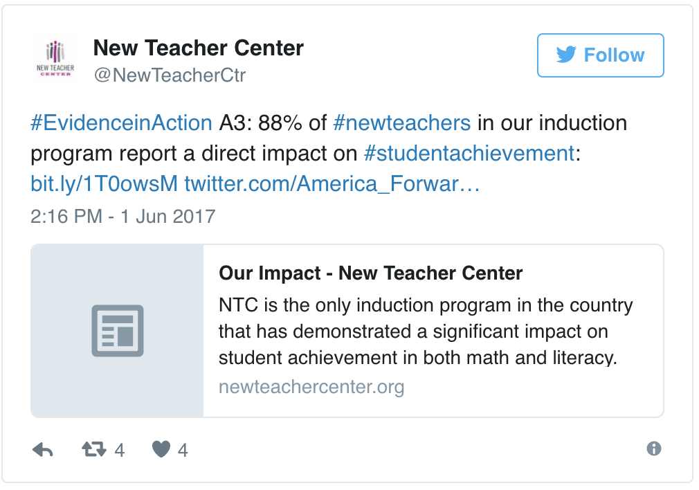699x490 pixels.
Task: Open the #studentachievement hashtag link
Action: pos(469,153)
